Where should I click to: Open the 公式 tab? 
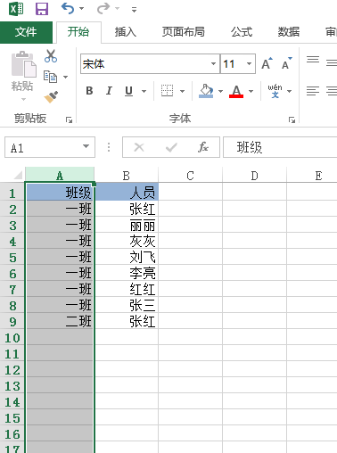point(242,32)
